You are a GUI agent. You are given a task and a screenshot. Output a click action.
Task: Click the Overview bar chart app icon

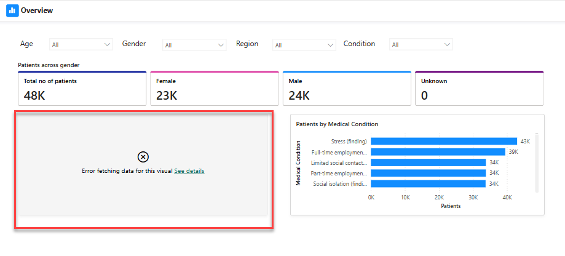(x=12, y=10)
